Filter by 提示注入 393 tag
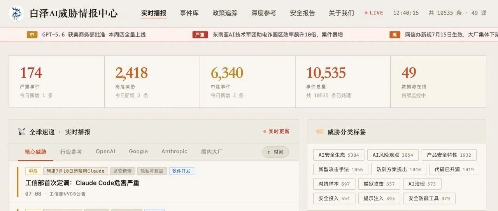Screen dimensions: 498x211 coord(379,198)
